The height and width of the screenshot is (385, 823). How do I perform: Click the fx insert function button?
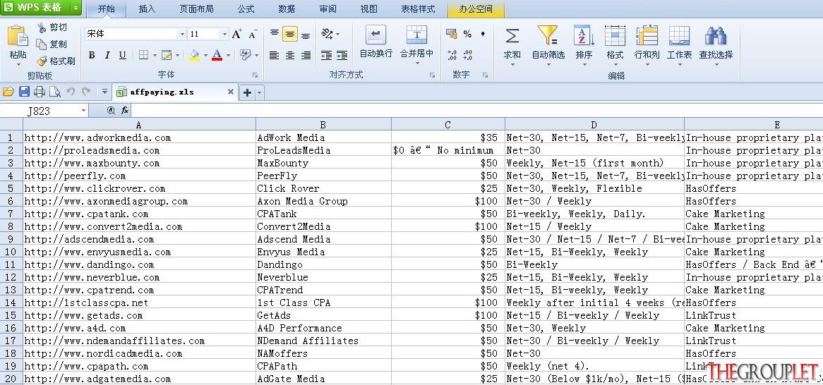click(125, 111)
